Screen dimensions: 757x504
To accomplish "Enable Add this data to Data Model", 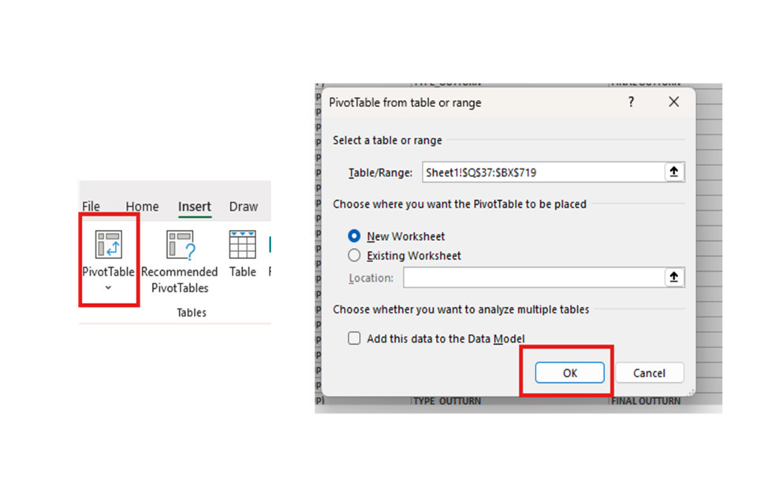I will tap(354, 339).
